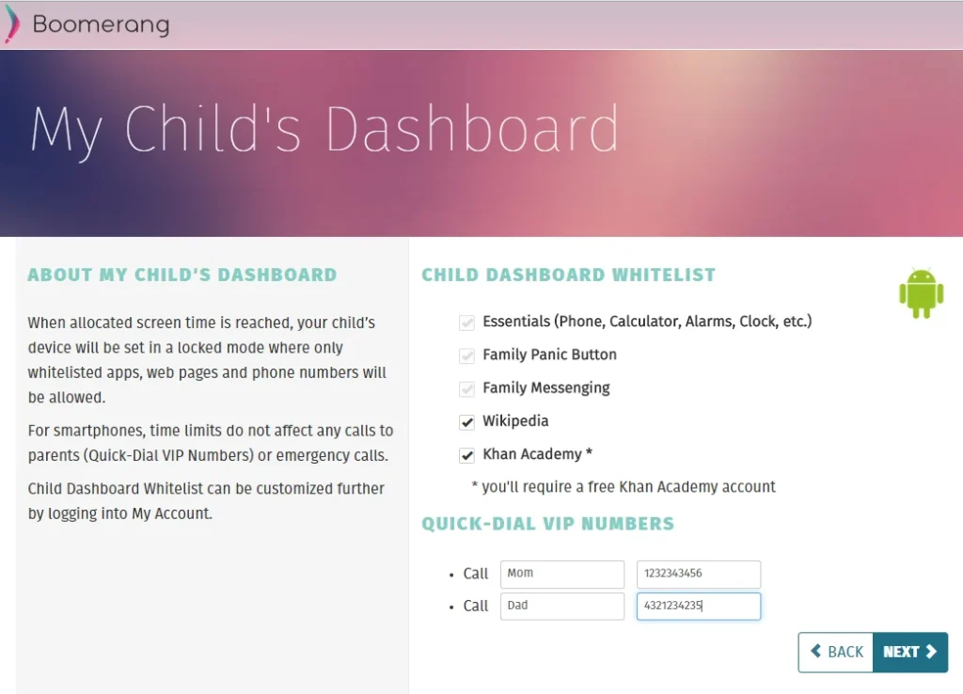The width and height of the screenshot is (963, 694).
Task: Click the Boomerang wordmark in the header
Action: tap(99, 24)
